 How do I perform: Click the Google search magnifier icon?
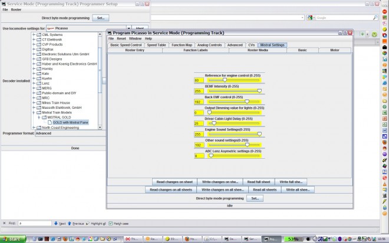[x=375, y=18]
